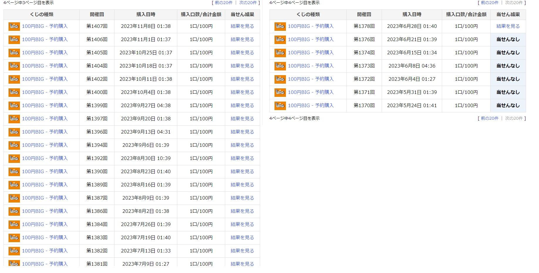Click the BIG logo icon in row 第1370回
539x273 pixels.
point(280,106)
